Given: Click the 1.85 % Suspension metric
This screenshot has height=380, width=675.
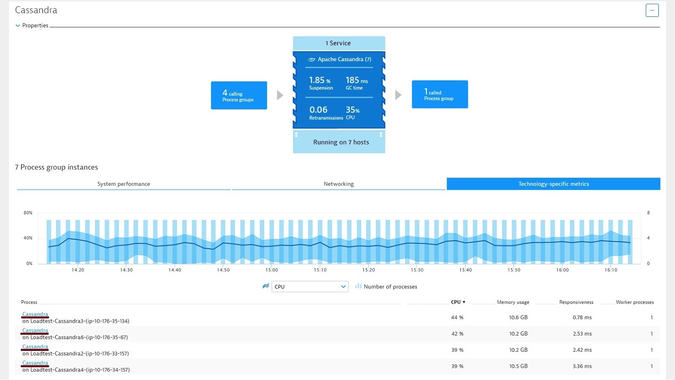Looking at the screenshot, I should click(321, 83).
